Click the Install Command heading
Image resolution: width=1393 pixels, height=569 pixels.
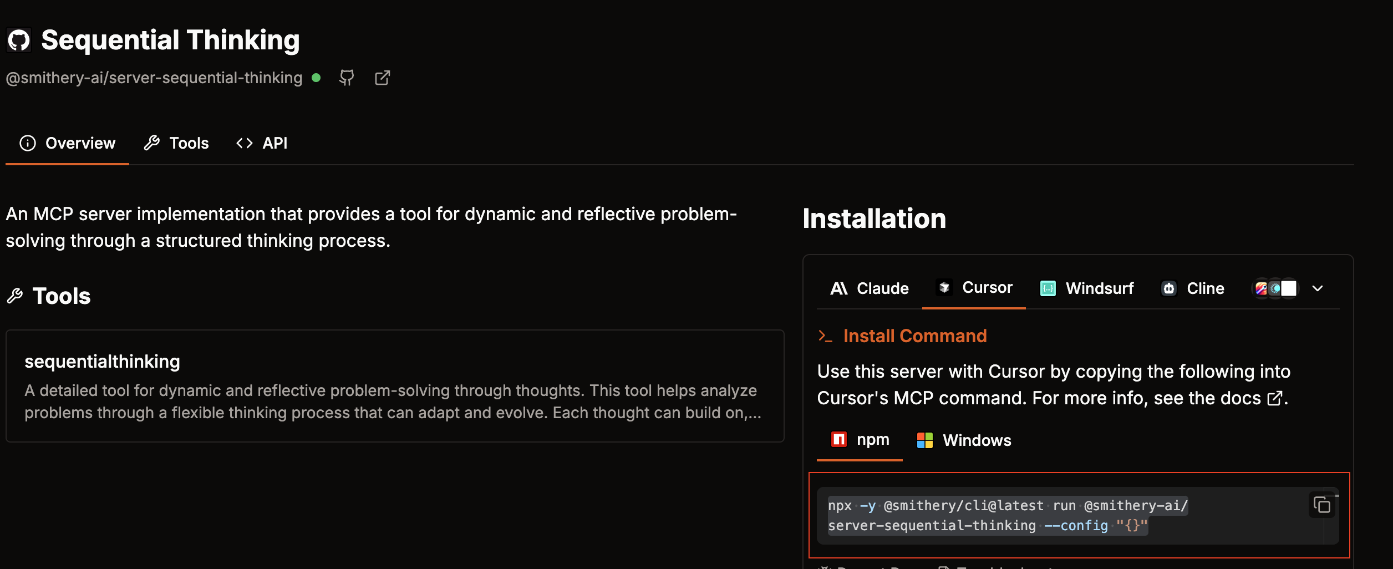(915, 336)
